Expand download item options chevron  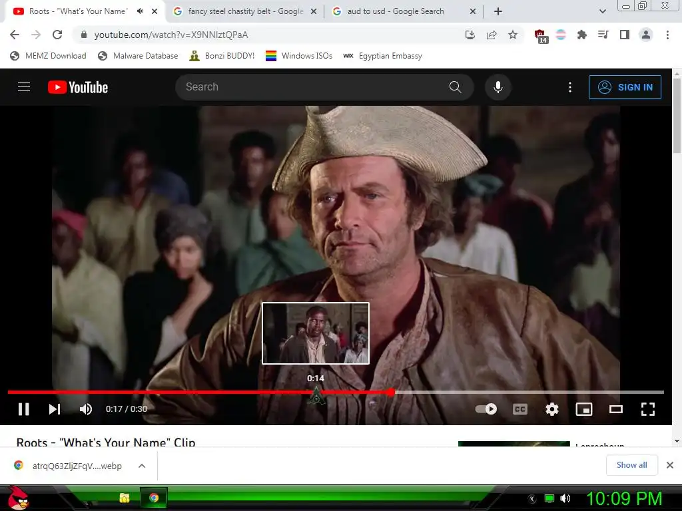141,466
